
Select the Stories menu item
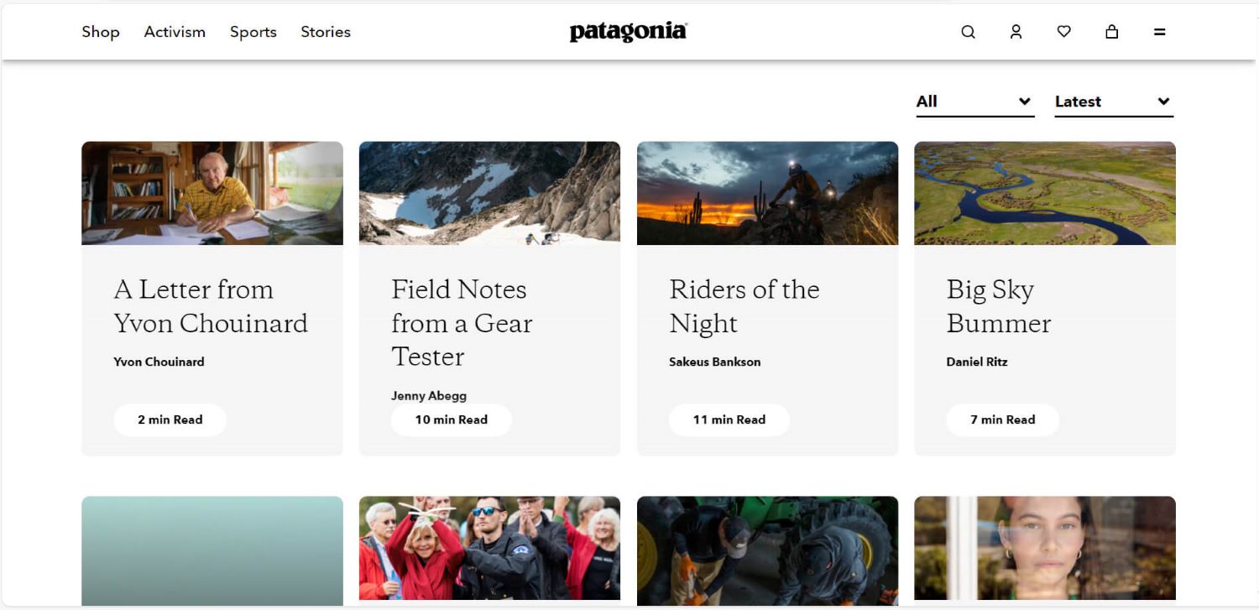point(325,32)
